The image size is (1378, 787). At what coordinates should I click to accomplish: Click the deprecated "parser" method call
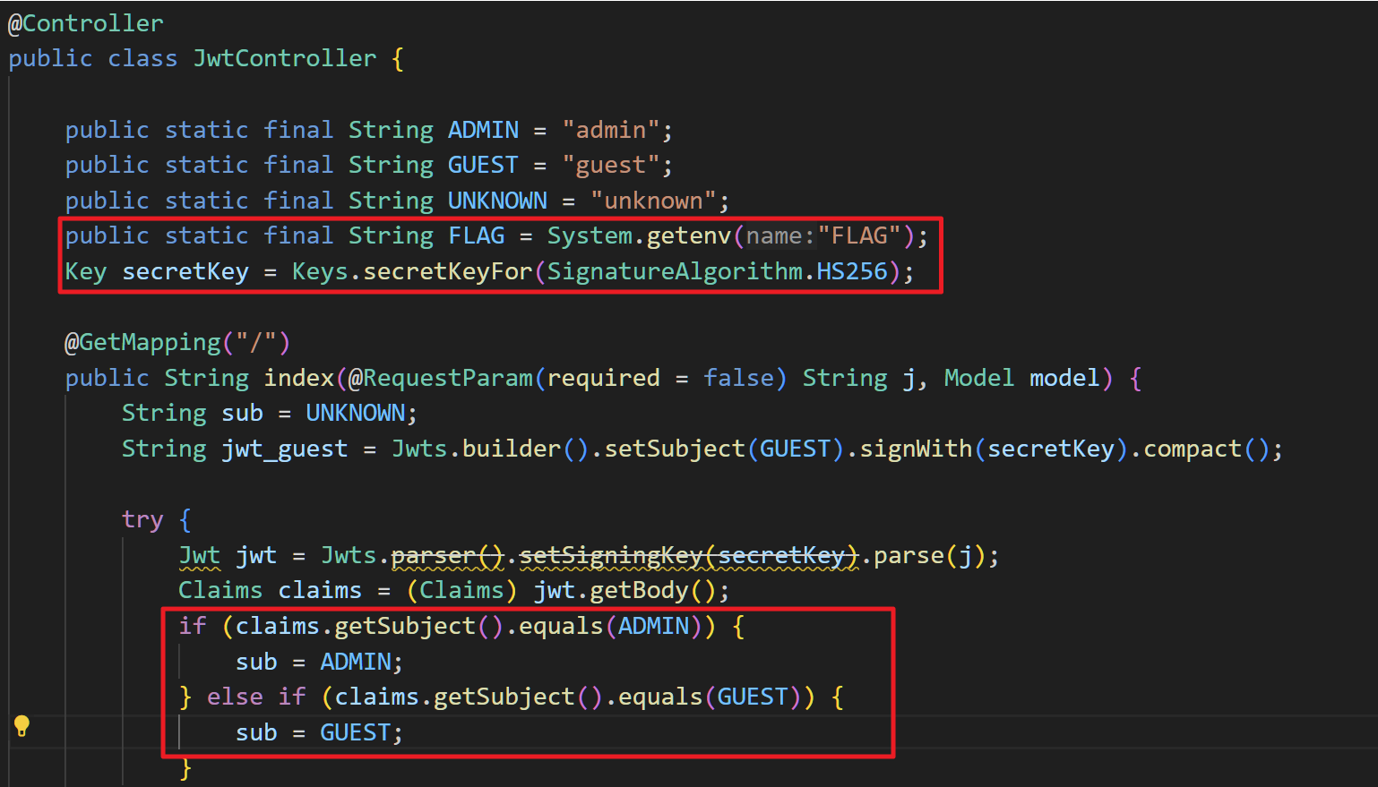(x=434, y=555)
